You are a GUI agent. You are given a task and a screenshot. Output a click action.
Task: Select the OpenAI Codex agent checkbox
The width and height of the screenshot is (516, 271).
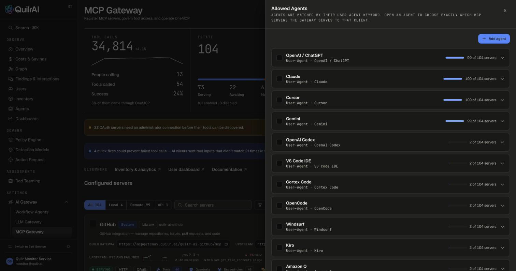point(279,142)
